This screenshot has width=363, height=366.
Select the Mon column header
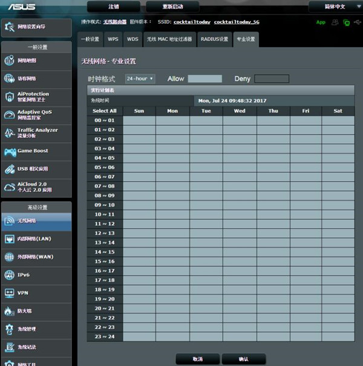172,111
